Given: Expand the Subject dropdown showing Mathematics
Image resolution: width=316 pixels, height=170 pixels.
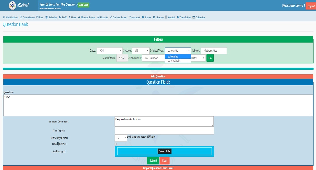Looking at the screenshot, I should pyautogui.click(x=213, y=51).
